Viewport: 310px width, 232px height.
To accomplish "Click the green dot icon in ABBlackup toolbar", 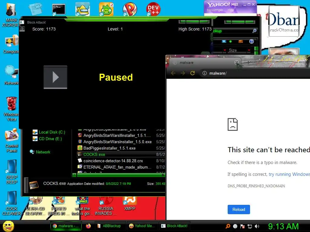I will click(x=230, y=41).
